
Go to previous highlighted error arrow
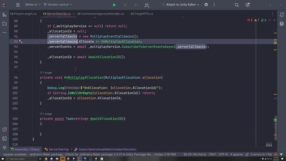click(x=269, y=20)
